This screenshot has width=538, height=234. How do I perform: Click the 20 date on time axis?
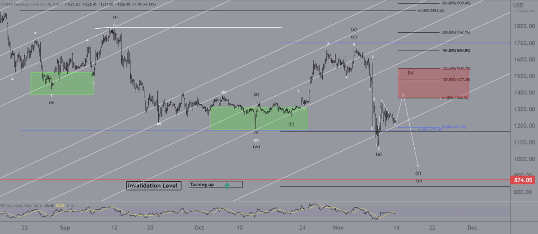[149, 227]
